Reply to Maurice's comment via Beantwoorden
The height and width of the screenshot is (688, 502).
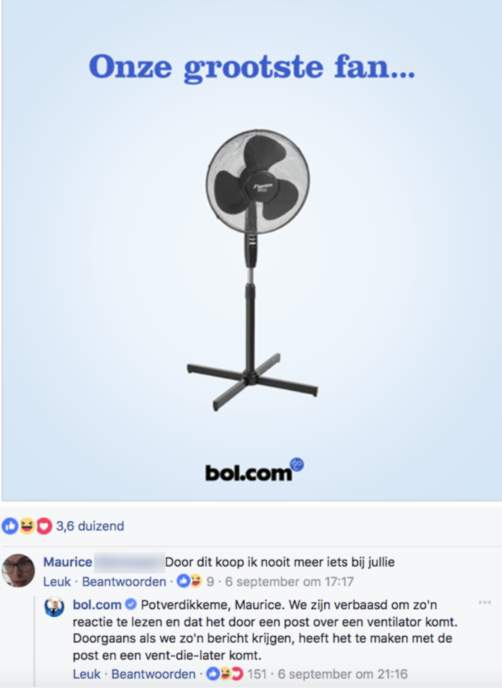[124, 581]
